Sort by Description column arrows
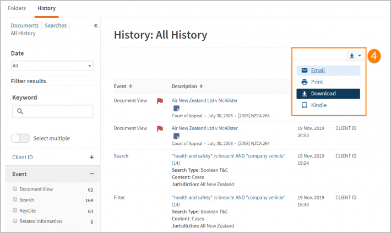The image size is (391, 233). [201, 86]
